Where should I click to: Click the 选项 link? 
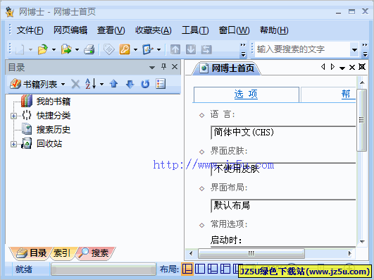pyautogui.click(x=246, y=95)
